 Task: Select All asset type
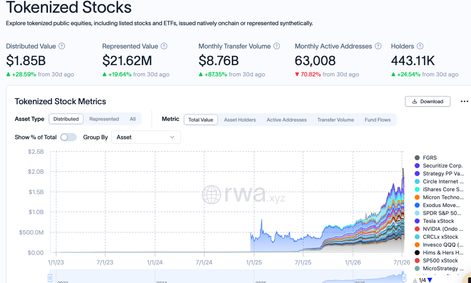point(132,119)
